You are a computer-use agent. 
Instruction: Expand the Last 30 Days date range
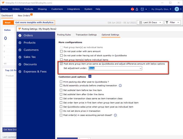(x=150, y=22)
